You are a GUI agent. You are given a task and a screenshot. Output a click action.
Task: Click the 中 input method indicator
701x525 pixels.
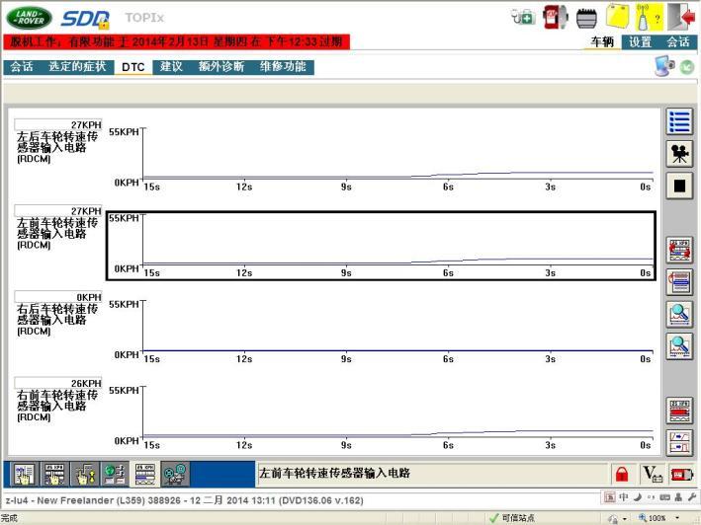point(624,497)
